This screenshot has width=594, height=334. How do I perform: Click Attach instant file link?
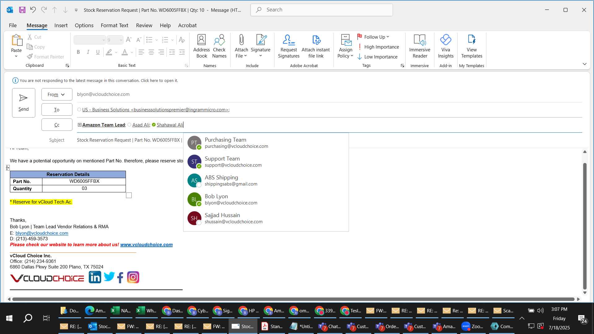click(x=316, y=46)
